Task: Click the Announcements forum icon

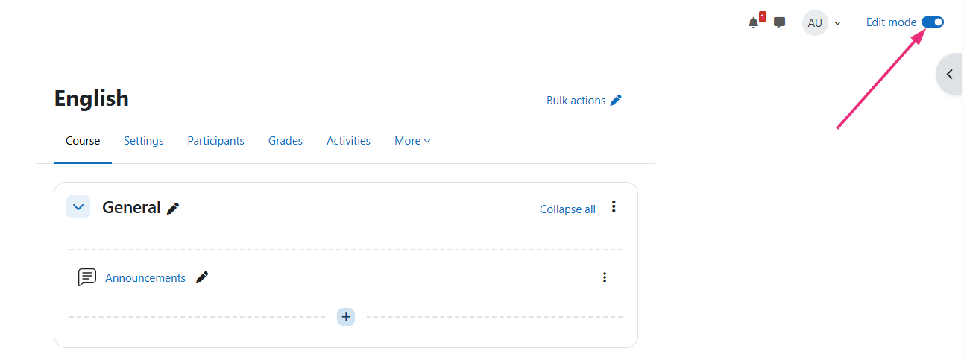Action: click(87, 277)
